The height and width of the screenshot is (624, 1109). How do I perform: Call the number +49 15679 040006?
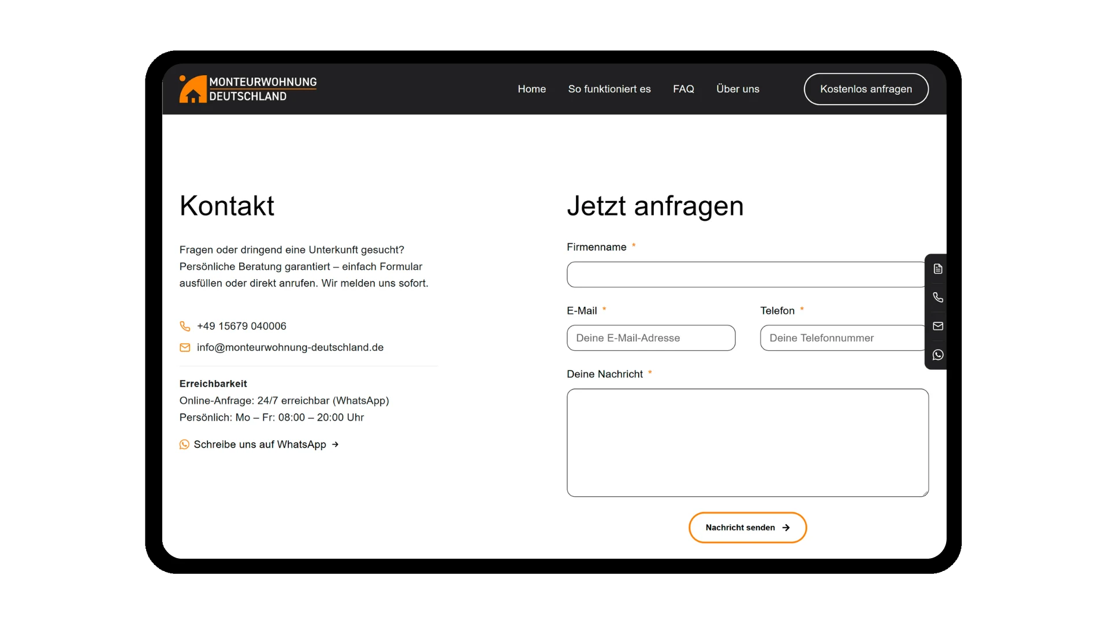click(241, 326)
